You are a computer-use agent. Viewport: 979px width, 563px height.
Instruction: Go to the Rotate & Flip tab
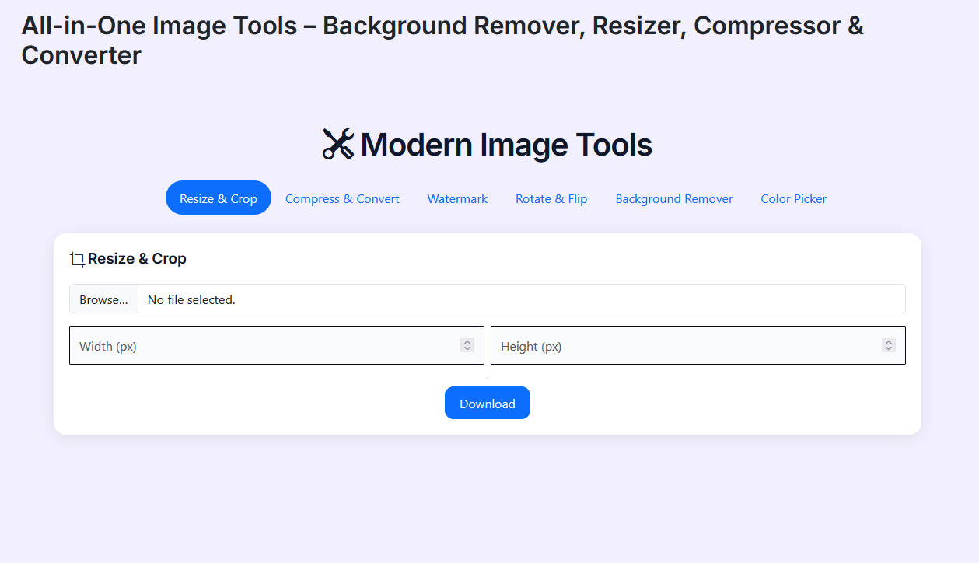[x=551, y=199]
